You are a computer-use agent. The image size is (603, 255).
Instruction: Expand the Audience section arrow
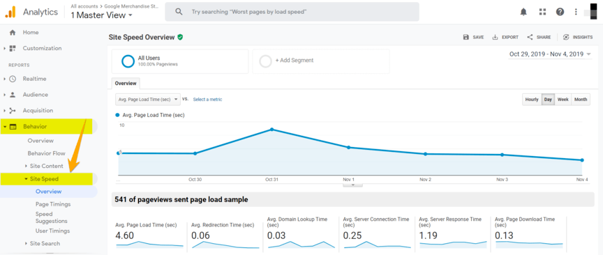click(4, 95)
